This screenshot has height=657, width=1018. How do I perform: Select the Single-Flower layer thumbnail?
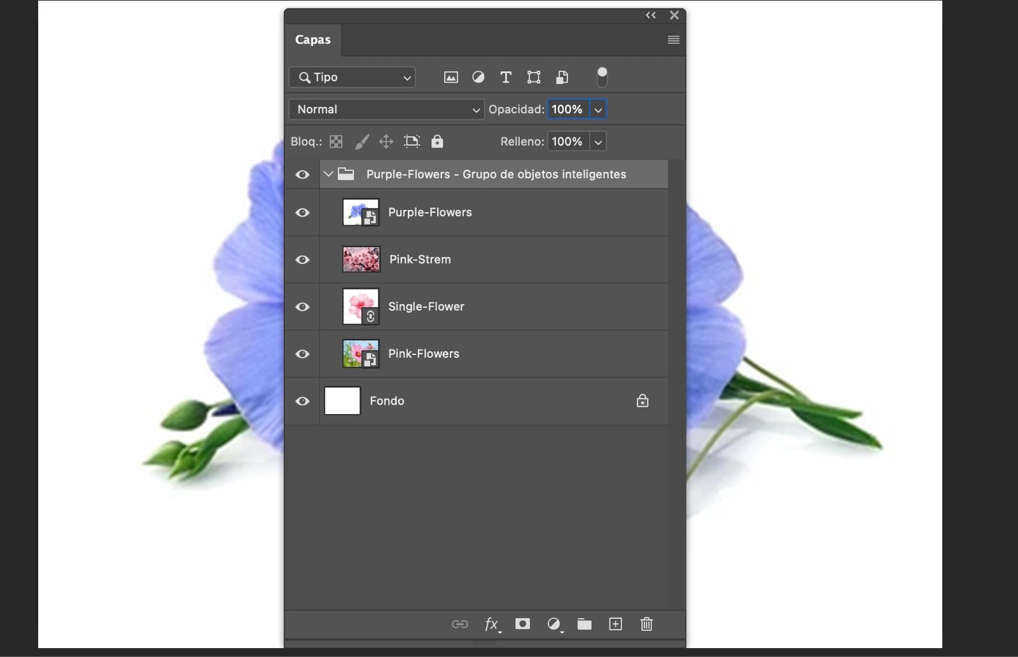coord(361,307)
